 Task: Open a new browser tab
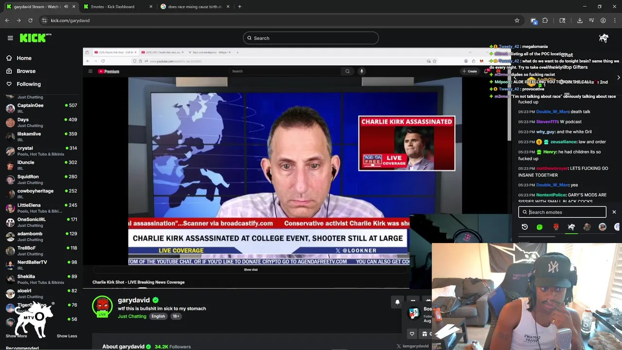(x=240, y=7)
